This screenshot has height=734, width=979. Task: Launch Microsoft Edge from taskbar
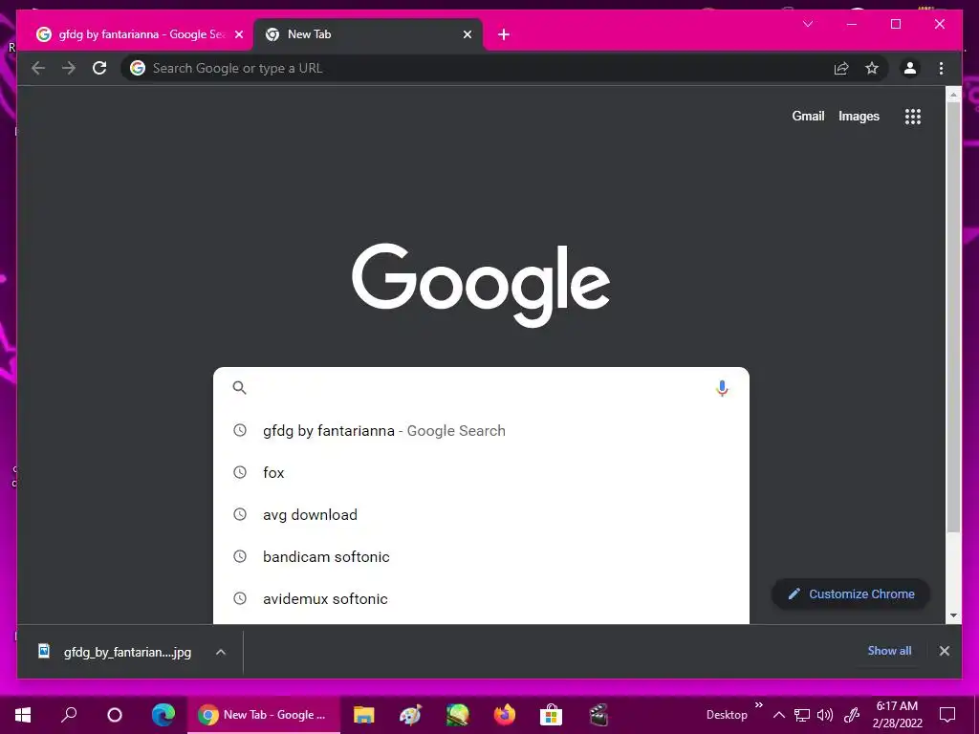[x=163, y=715]
